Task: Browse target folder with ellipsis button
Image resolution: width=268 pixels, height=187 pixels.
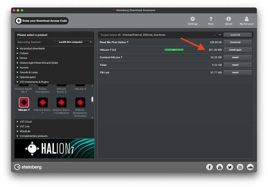Action: (215, 35)
